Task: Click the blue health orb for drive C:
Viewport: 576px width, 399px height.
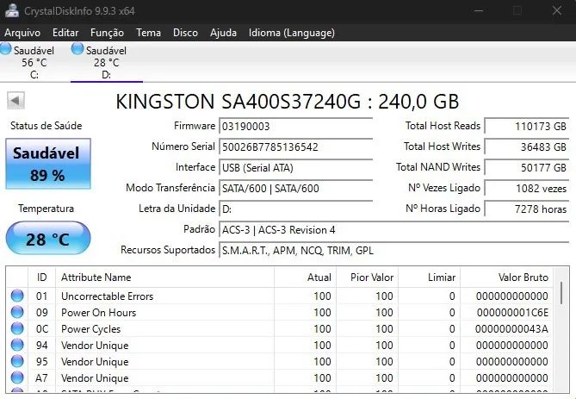Action: point(5,49)
